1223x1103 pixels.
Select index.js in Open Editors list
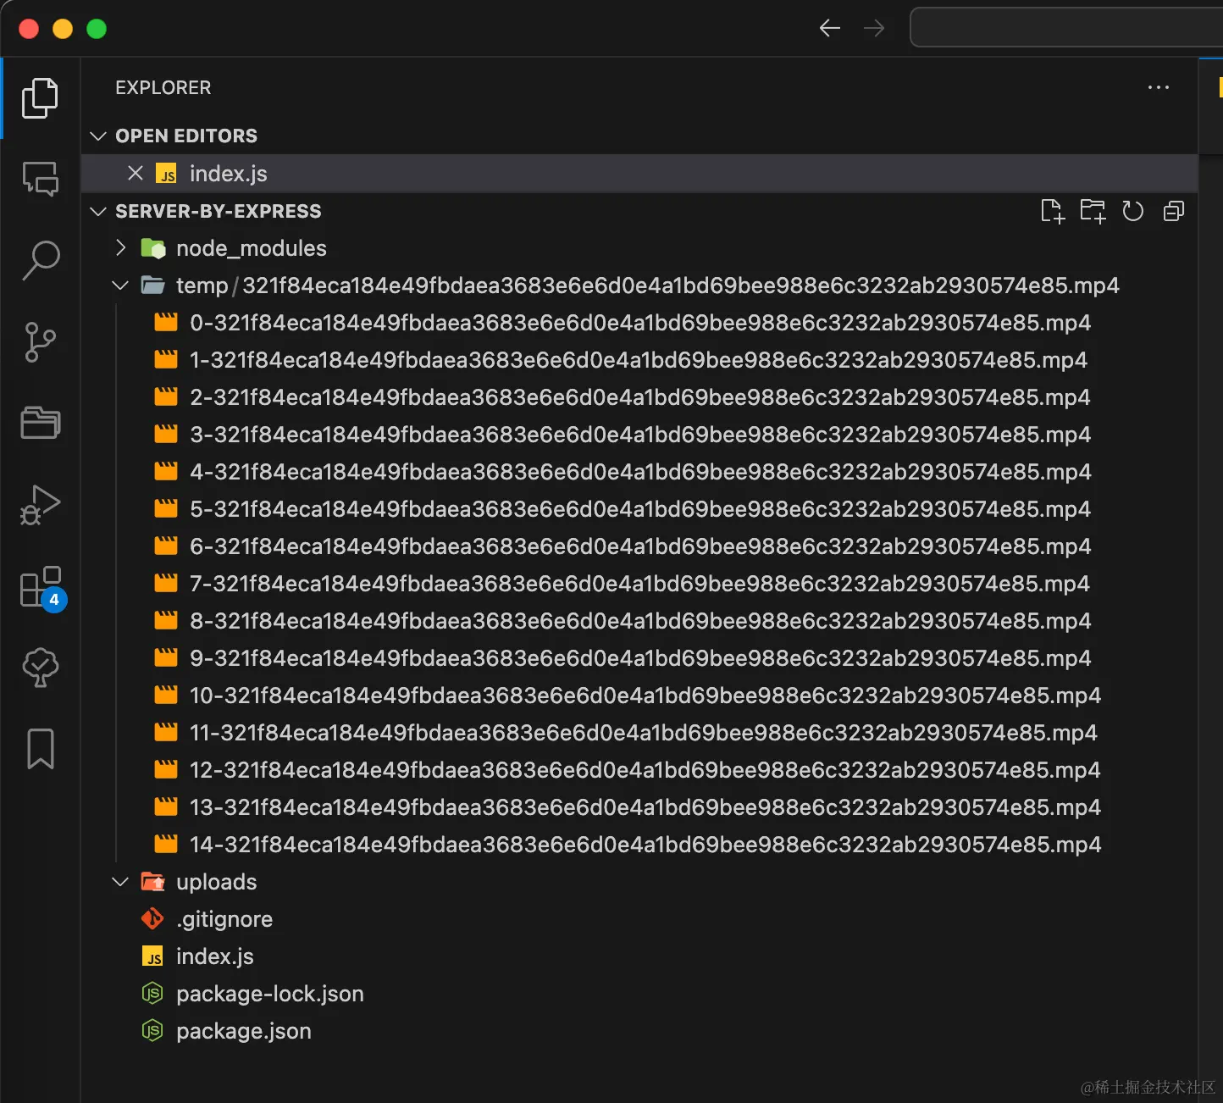639,174
